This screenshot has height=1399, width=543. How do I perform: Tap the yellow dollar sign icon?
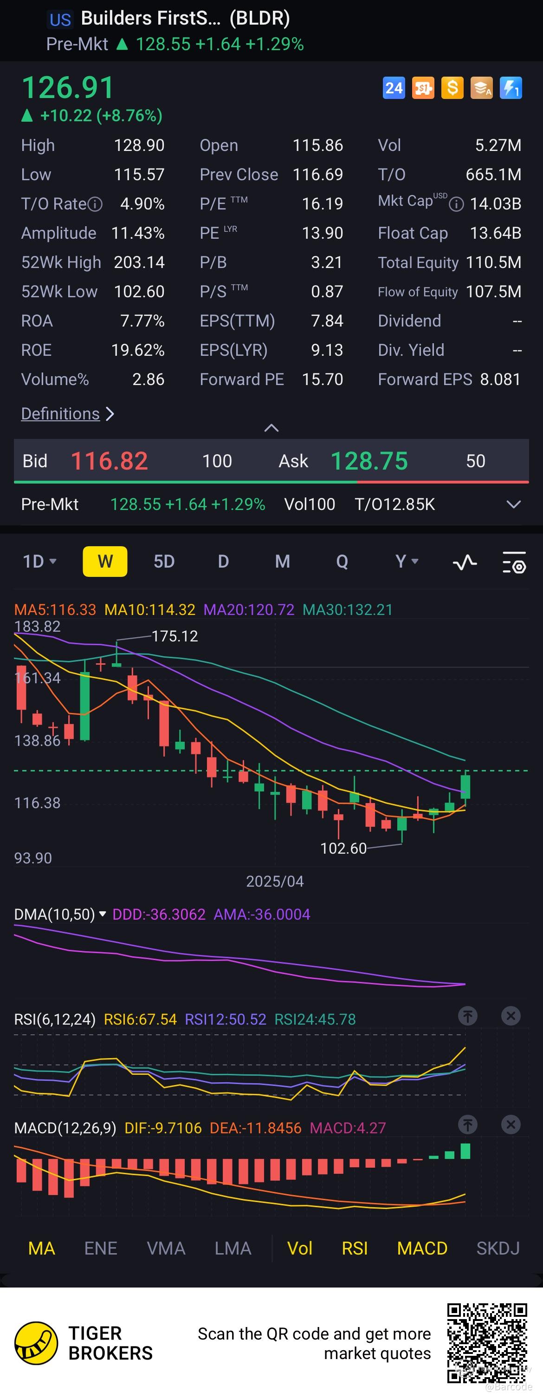tap(452, 87)
